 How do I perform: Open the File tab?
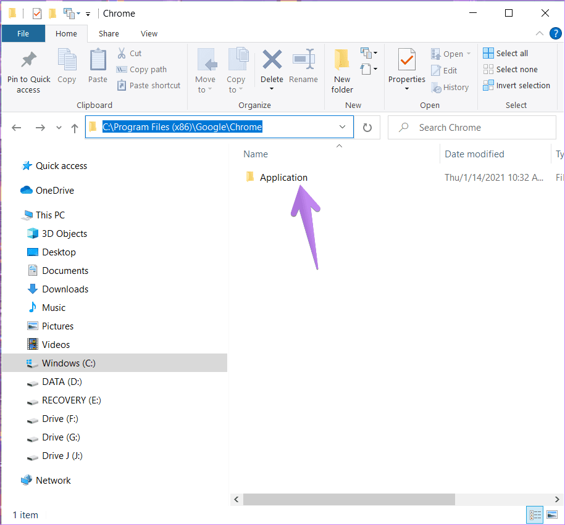[23, 33]
